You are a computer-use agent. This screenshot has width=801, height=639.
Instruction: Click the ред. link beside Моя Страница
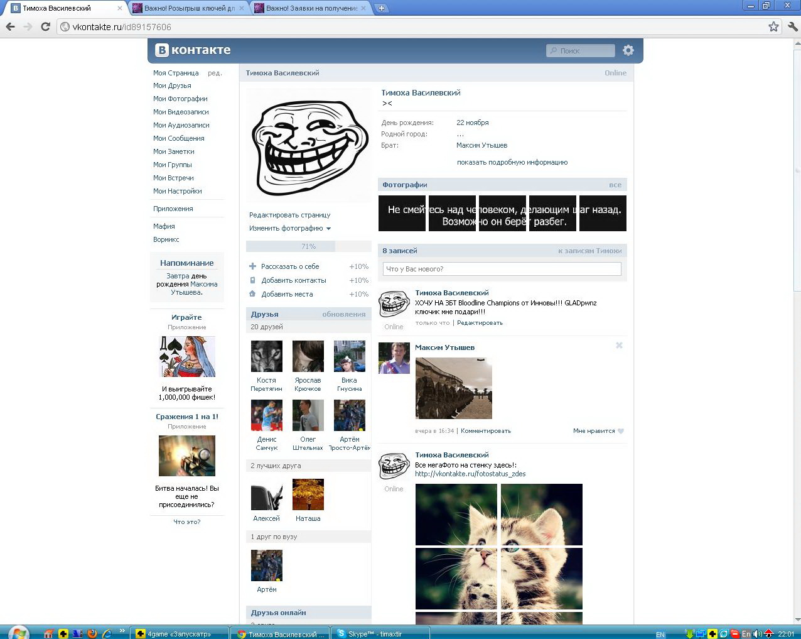tap(215, 73)
